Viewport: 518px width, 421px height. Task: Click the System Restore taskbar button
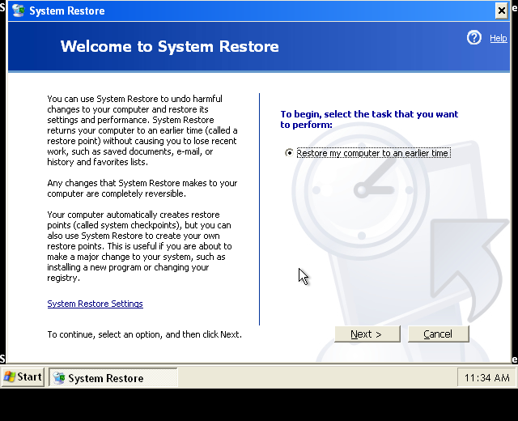coord(113,378)
